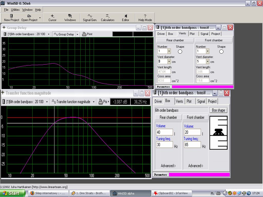
Task: Click rear chamber Advanced-> link
Action: click(x=168, y=166)
